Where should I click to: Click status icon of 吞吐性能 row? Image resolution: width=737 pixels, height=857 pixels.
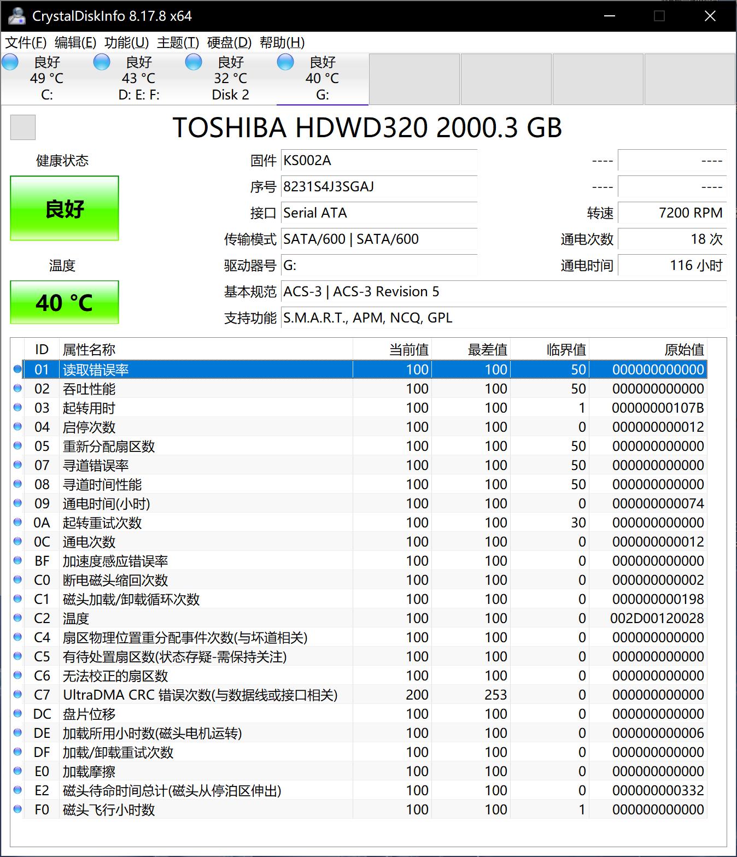tap(17, 389)
